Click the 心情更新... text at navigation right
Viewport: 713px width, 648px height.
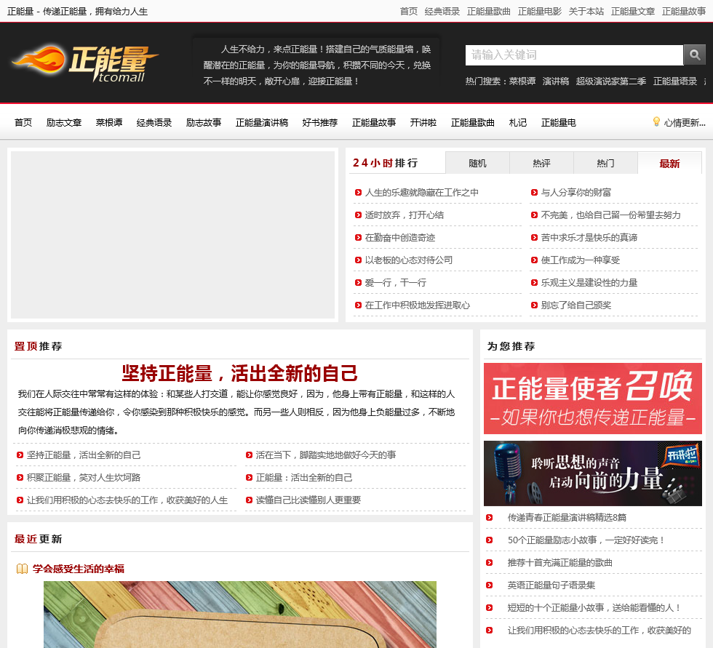pyautogui.click(x=685, y=123)
